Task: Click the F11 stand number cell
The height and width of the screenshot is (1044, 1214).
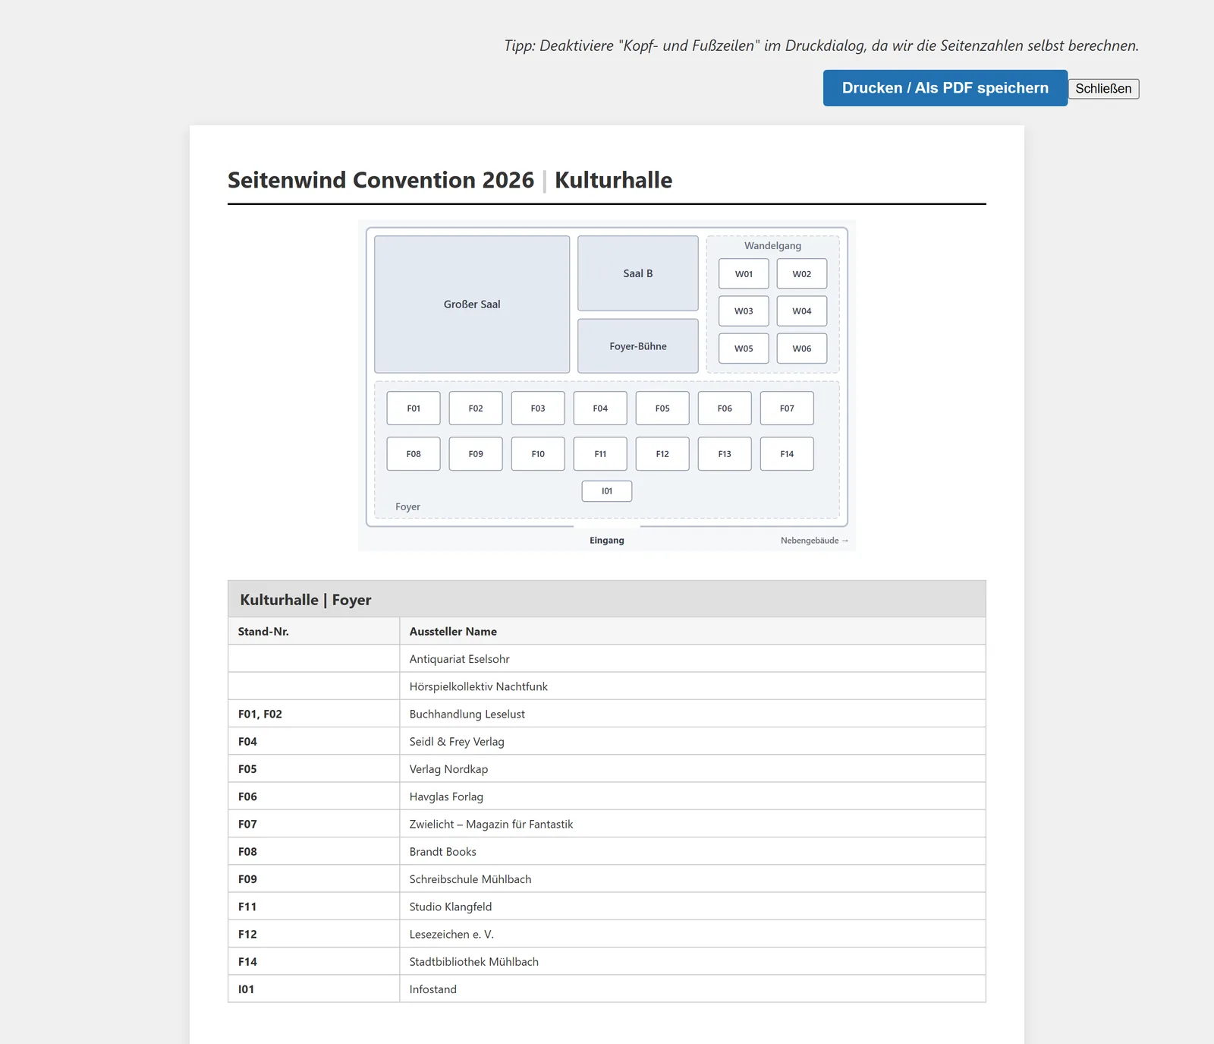Action: pos(314,907)
